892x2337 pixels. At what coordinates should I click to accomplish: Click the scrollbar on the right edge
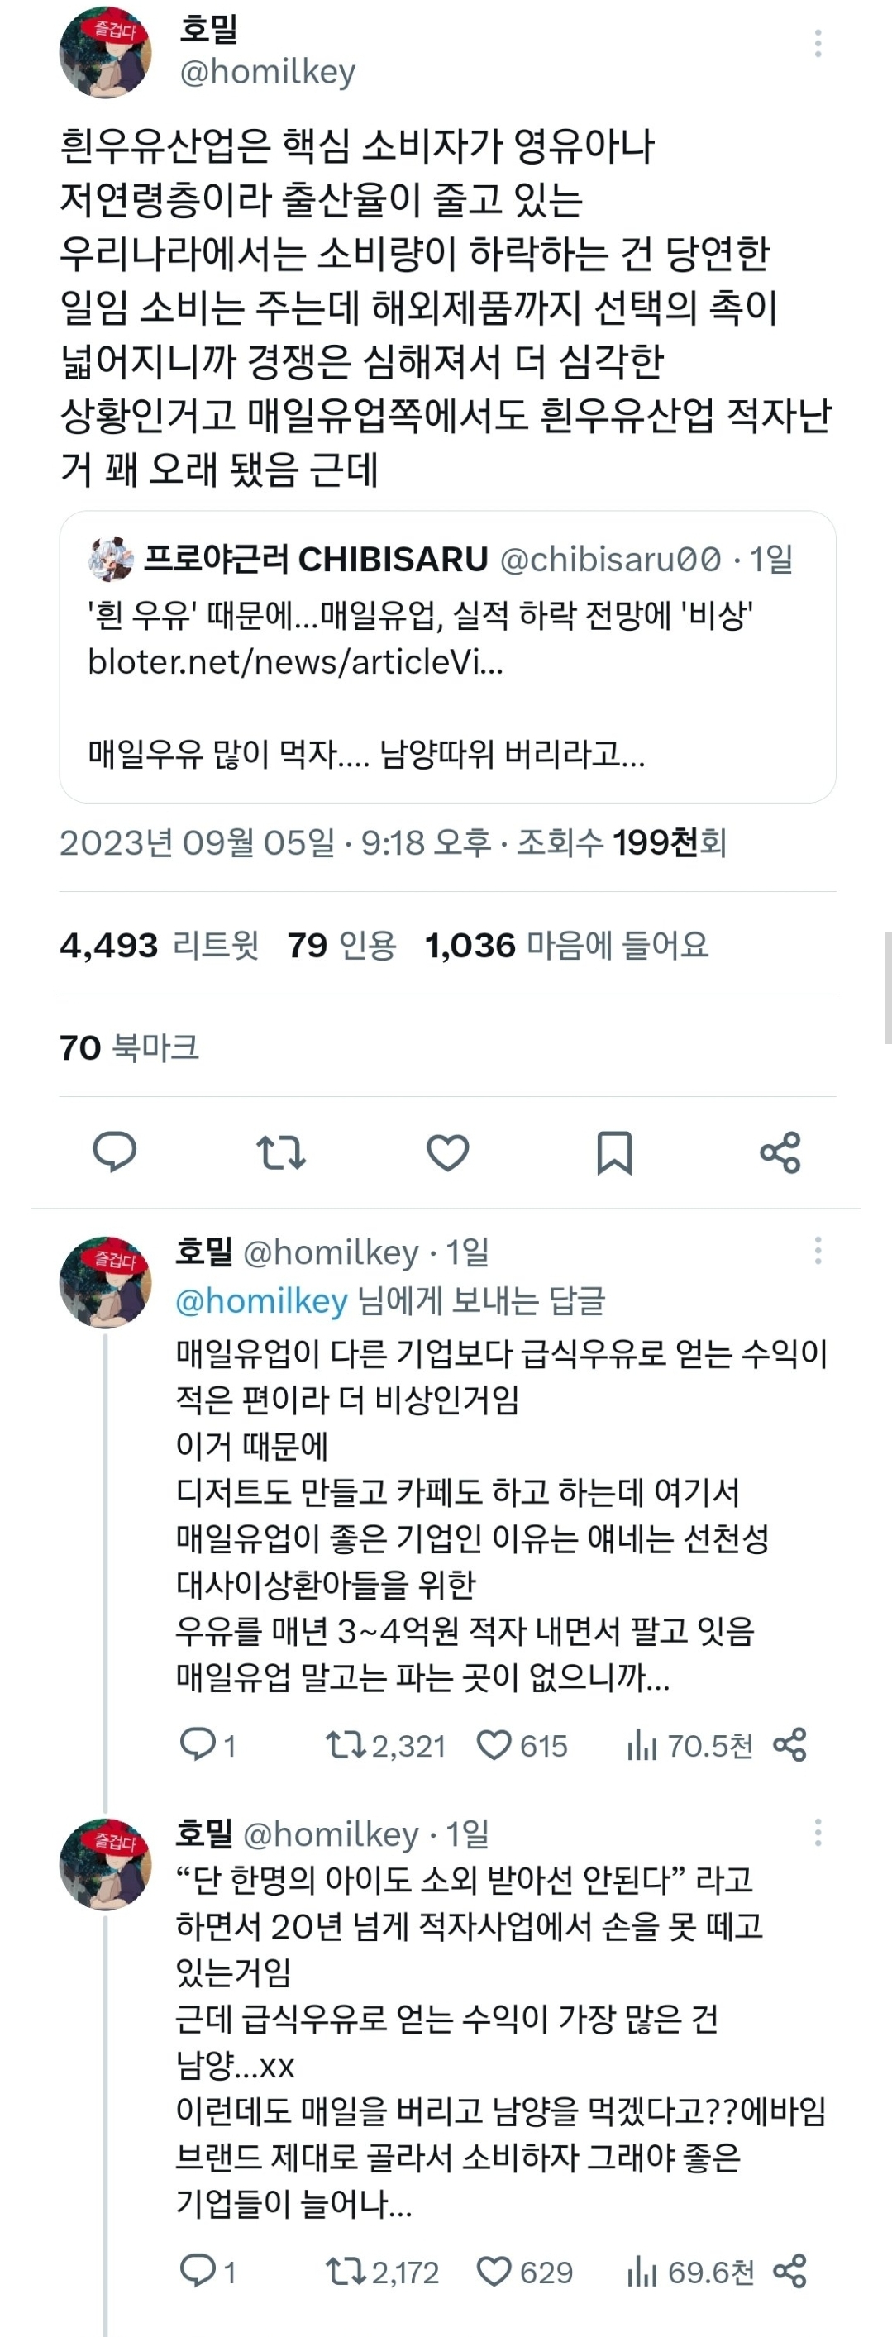(888, 987)
